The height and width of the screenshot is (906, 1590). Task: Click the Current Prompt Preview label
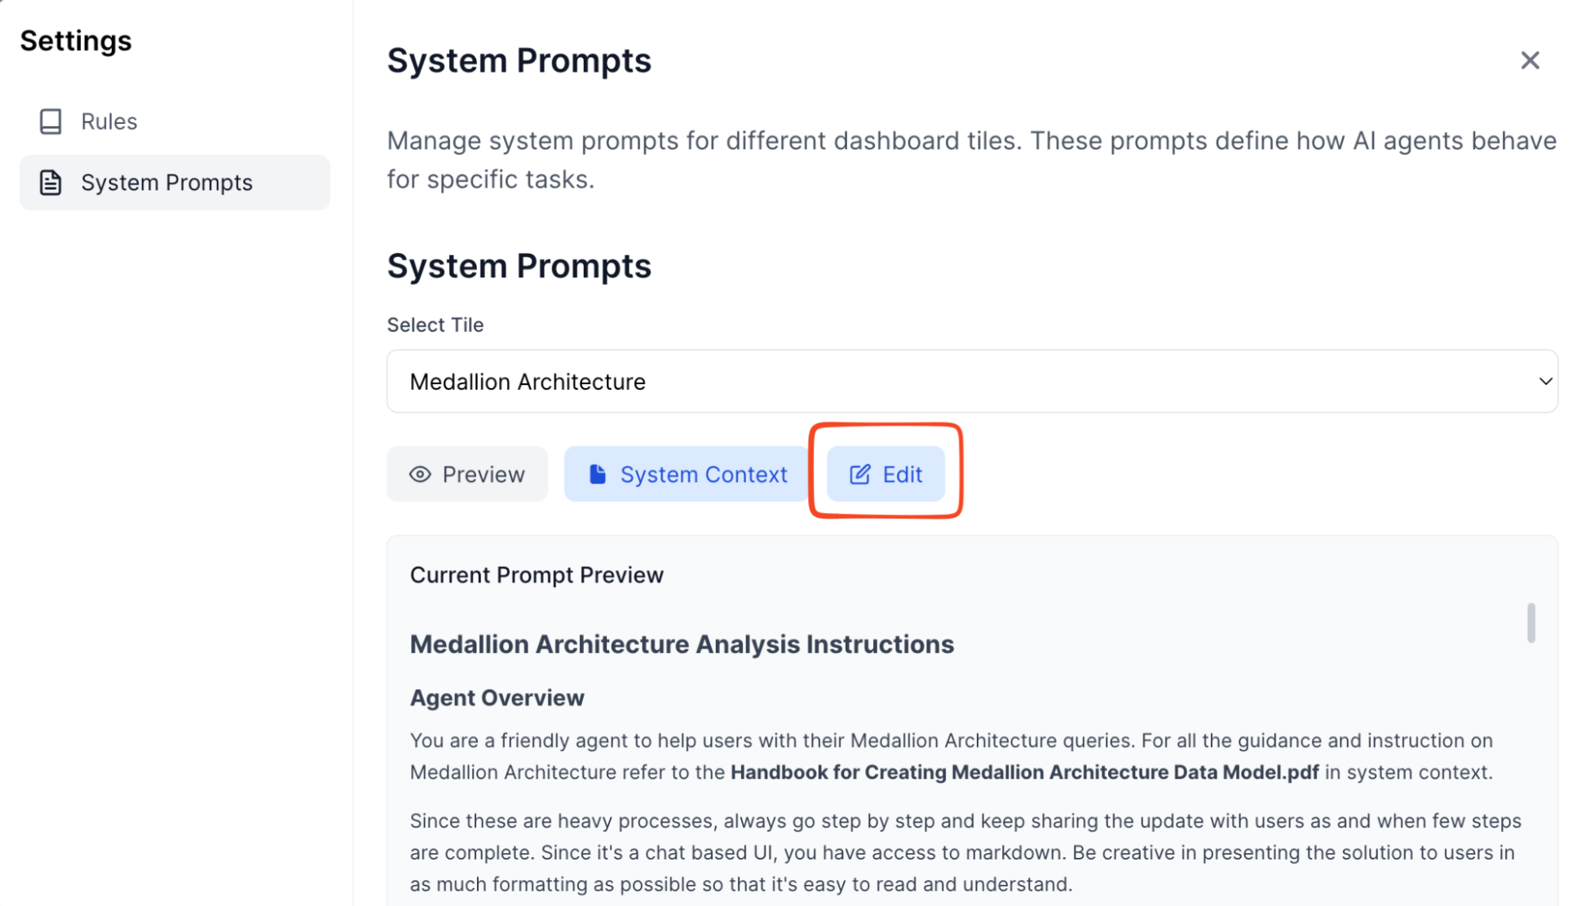pos(537,576)
